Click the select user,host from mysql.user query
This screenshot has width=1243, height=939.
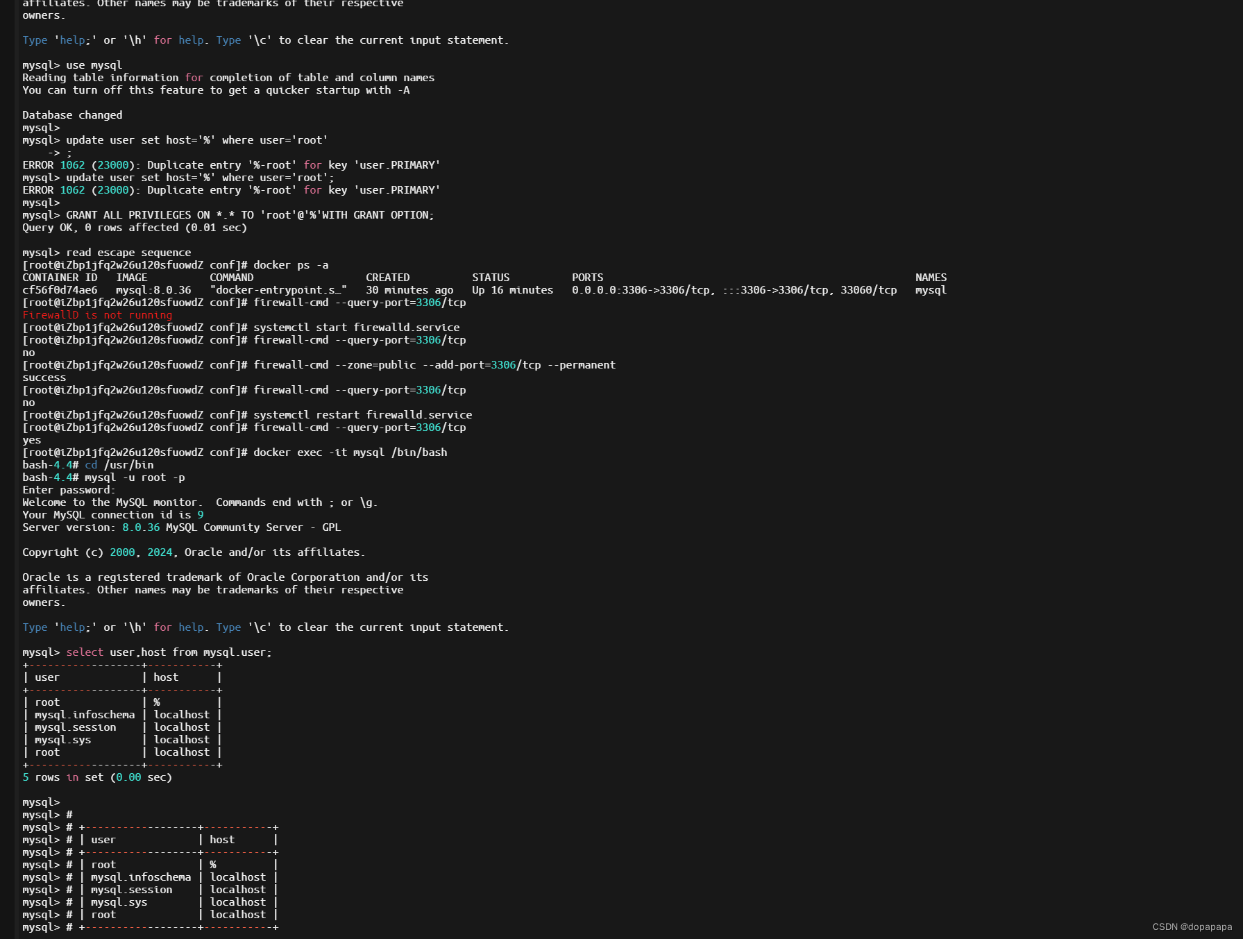tap(167, 652)
